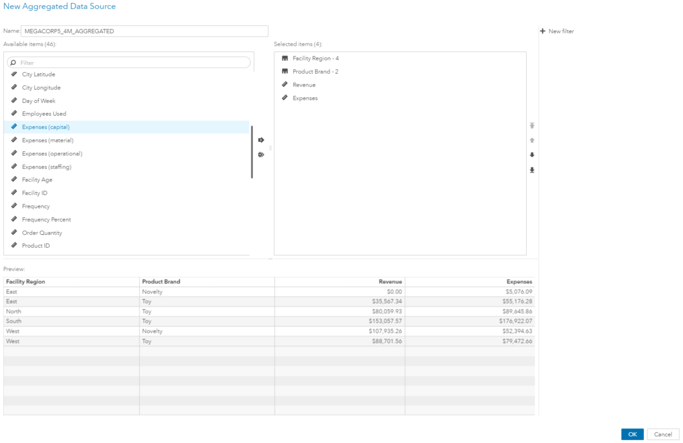Open the New filter link
This screenshot has width=683, height=443.
point(561,31)
